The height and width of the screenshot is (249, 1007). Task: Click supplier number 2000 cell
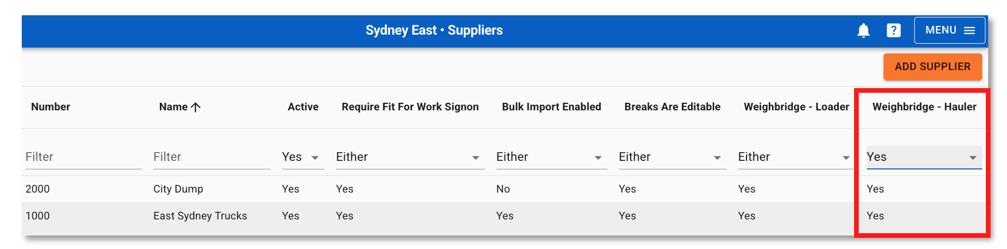point(38,189)
